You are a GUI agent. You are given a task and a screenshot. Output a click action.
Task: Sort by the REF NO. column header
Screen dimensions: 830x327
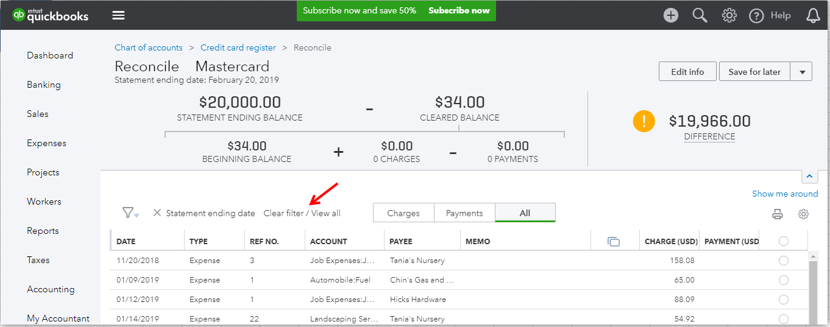pyautogui.click(x=264, y=242)
